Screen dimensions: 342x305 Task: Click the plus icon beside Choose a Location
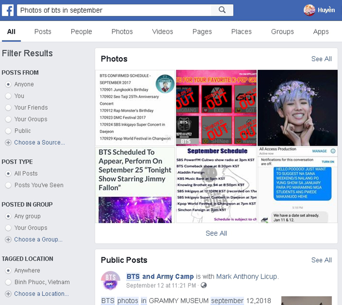point(8,294)
